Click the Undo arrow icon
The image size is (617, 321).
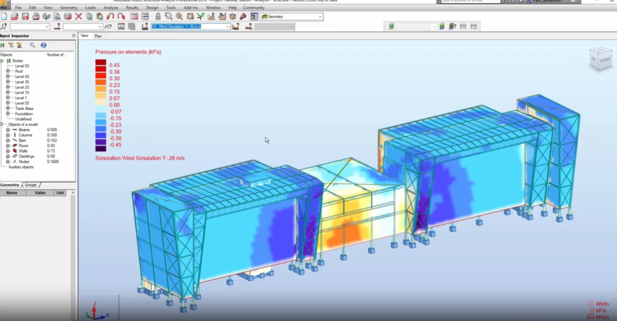[x=110, y=17]
